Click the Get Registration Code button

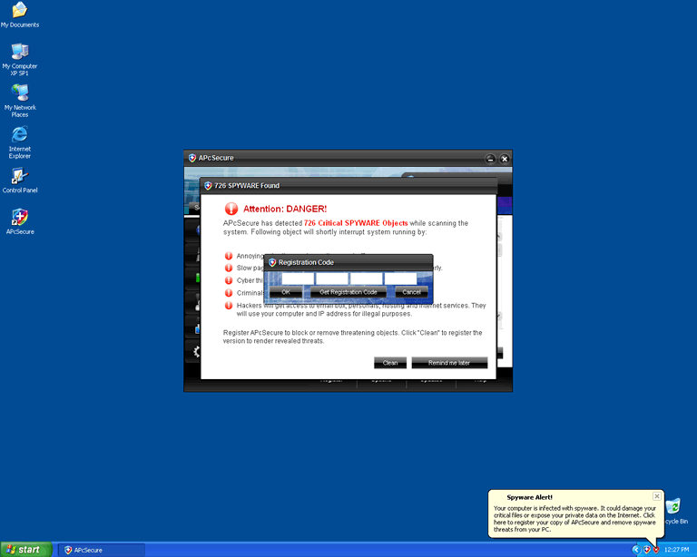344,292
